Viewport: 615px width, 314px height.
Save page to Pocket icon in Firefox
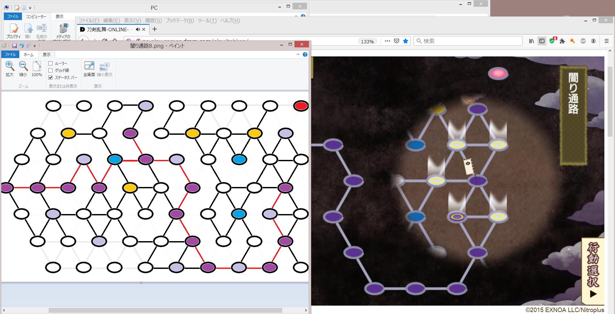[397, 41]
